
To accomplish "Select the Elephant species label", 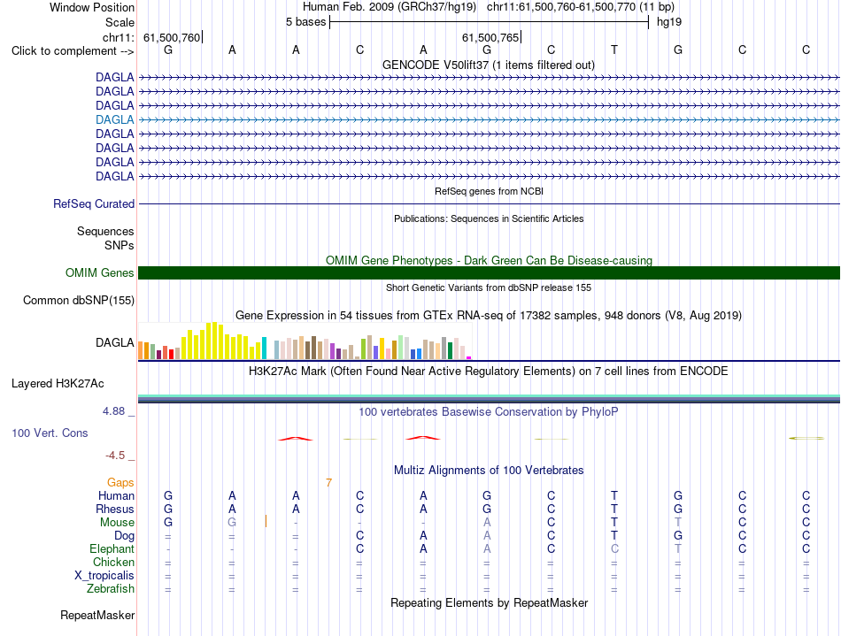I will [112, 548].
